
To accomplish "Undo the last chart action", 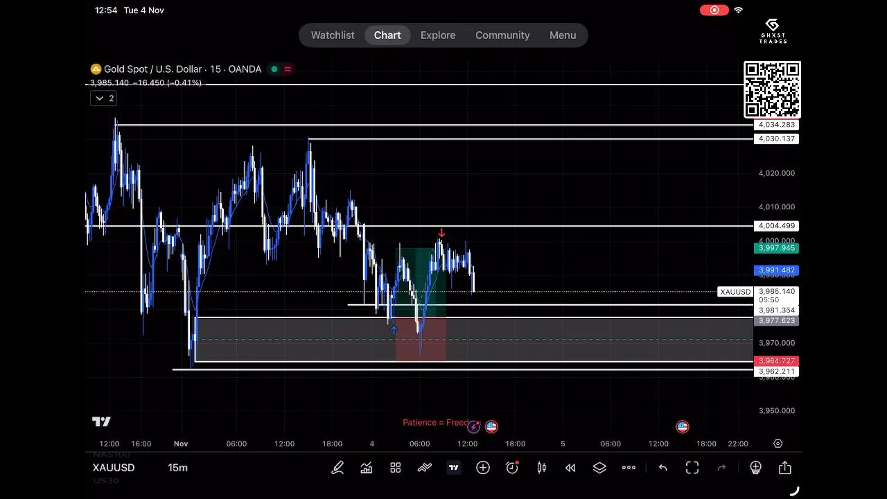I will 663,468.
